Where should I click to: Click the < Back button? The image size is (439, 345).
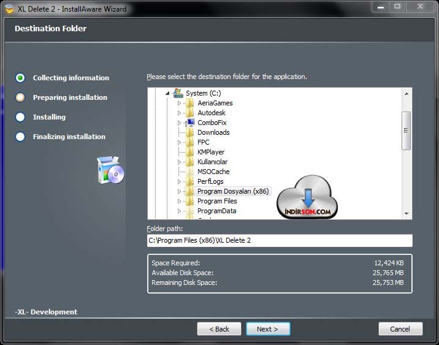219,329
